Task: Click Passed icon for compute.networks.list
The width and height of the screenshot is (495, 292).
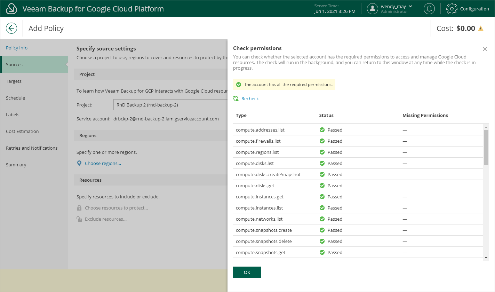Action: click(322, 219)
